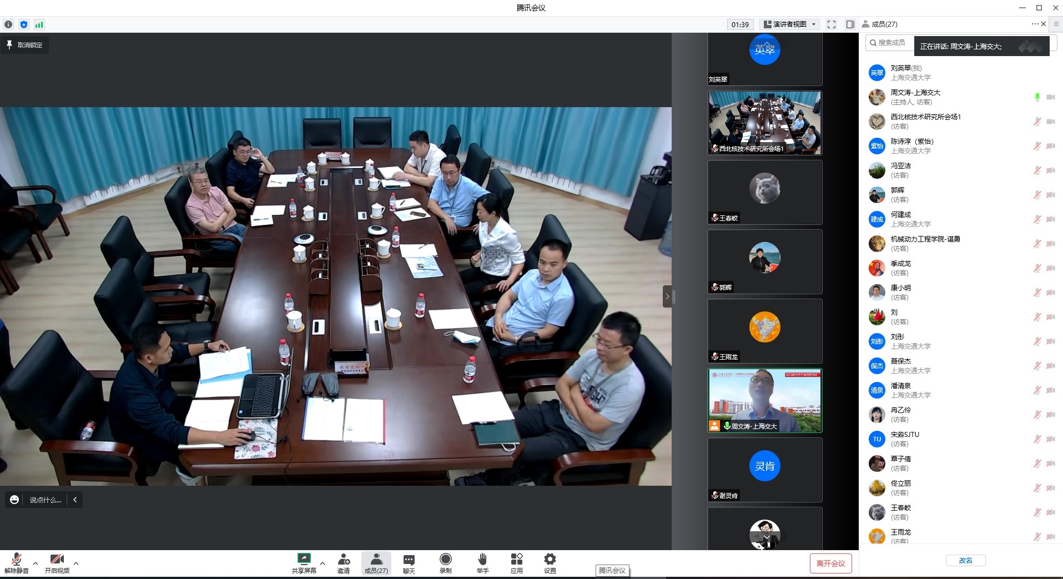The width and height of the screenshot is (1063, 579).
Task: Collapse the thumbnail strip side arrow
Action: [x=667, y=296]
